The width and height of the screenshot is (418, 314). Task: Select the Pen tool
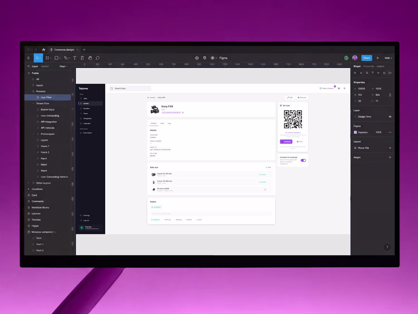tap(66, 58)
